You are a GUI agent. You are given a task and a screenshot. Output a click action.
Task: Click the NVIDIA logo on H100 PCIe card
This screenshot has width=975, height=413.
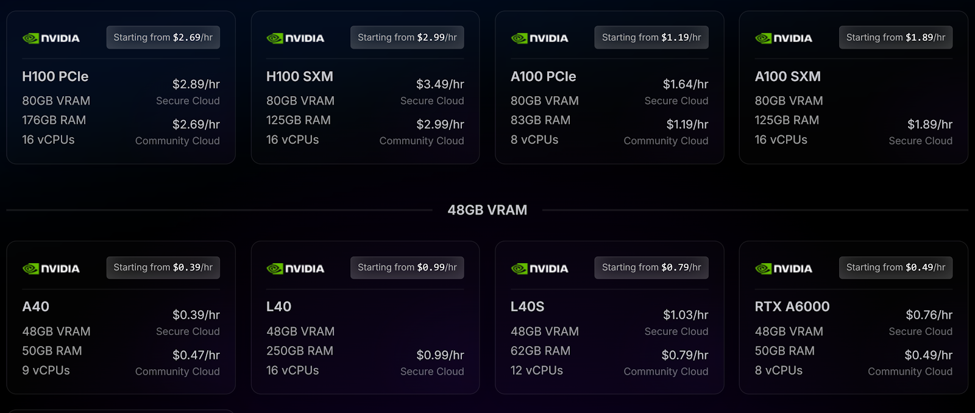pos(51,38)
